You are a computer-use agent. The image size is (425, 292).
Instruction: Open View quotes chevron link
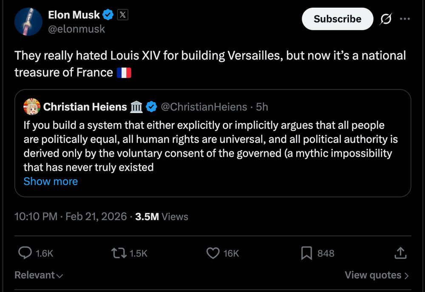377,275
